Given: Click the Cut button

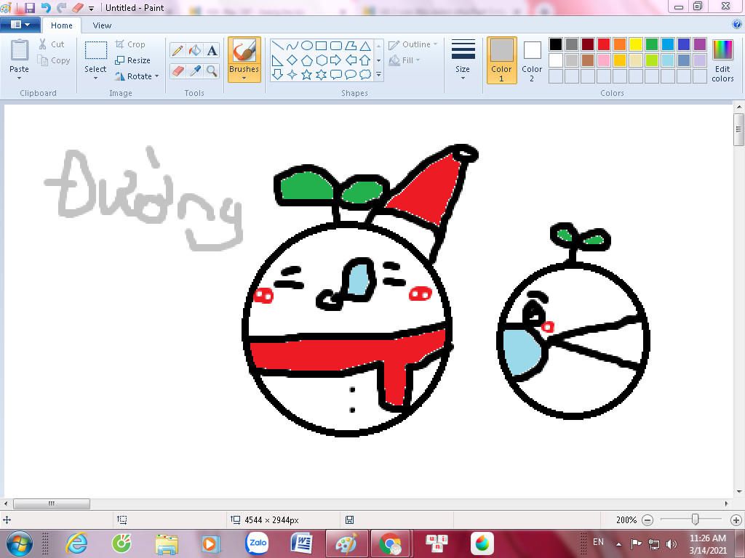Looking at the screenshot, I should click(52, 44).
